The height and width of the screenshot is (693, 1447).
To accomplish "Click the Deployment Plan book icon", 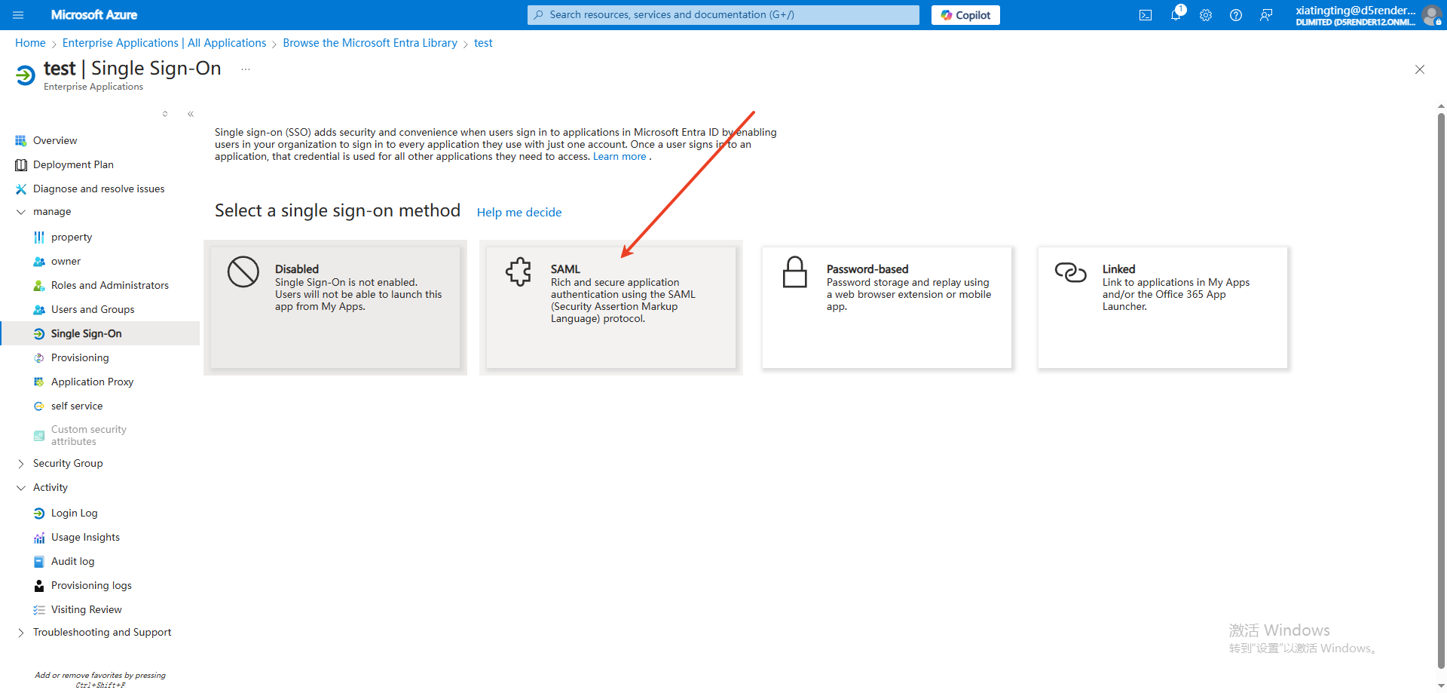I will tap(21, 164).
